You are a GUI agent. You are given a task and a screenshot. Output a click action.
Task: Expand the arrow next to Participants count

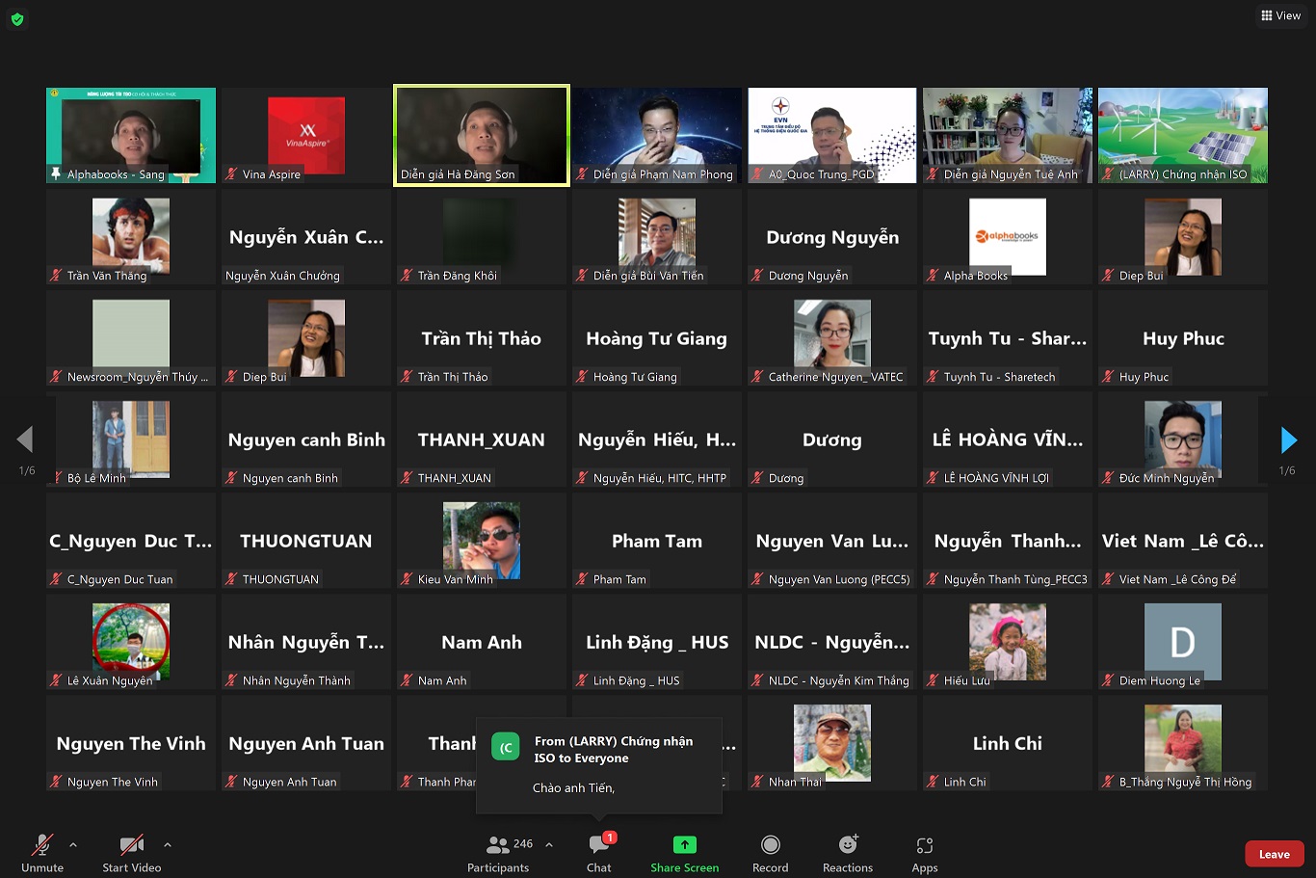point(549,845)
